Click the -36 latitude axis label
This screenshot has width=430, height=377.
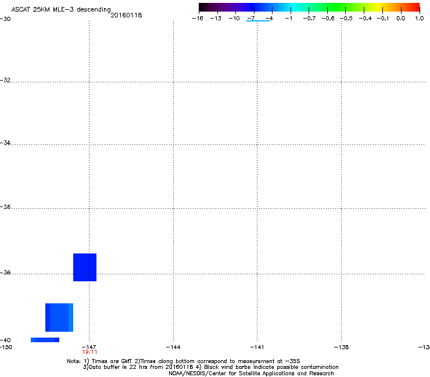coord(5,206)
